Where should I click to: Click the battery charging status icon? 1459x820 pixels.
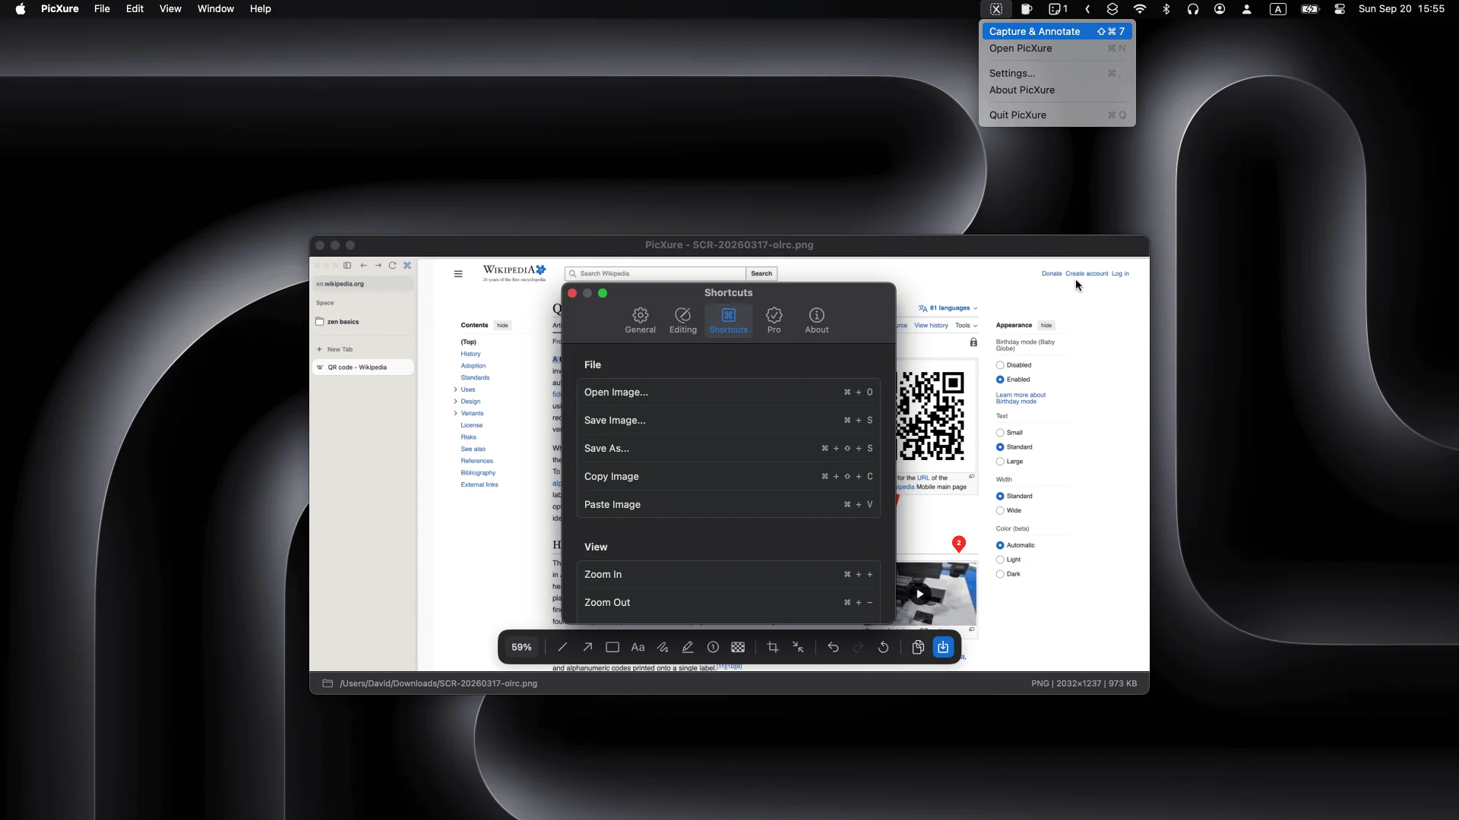coord(1310,9)
